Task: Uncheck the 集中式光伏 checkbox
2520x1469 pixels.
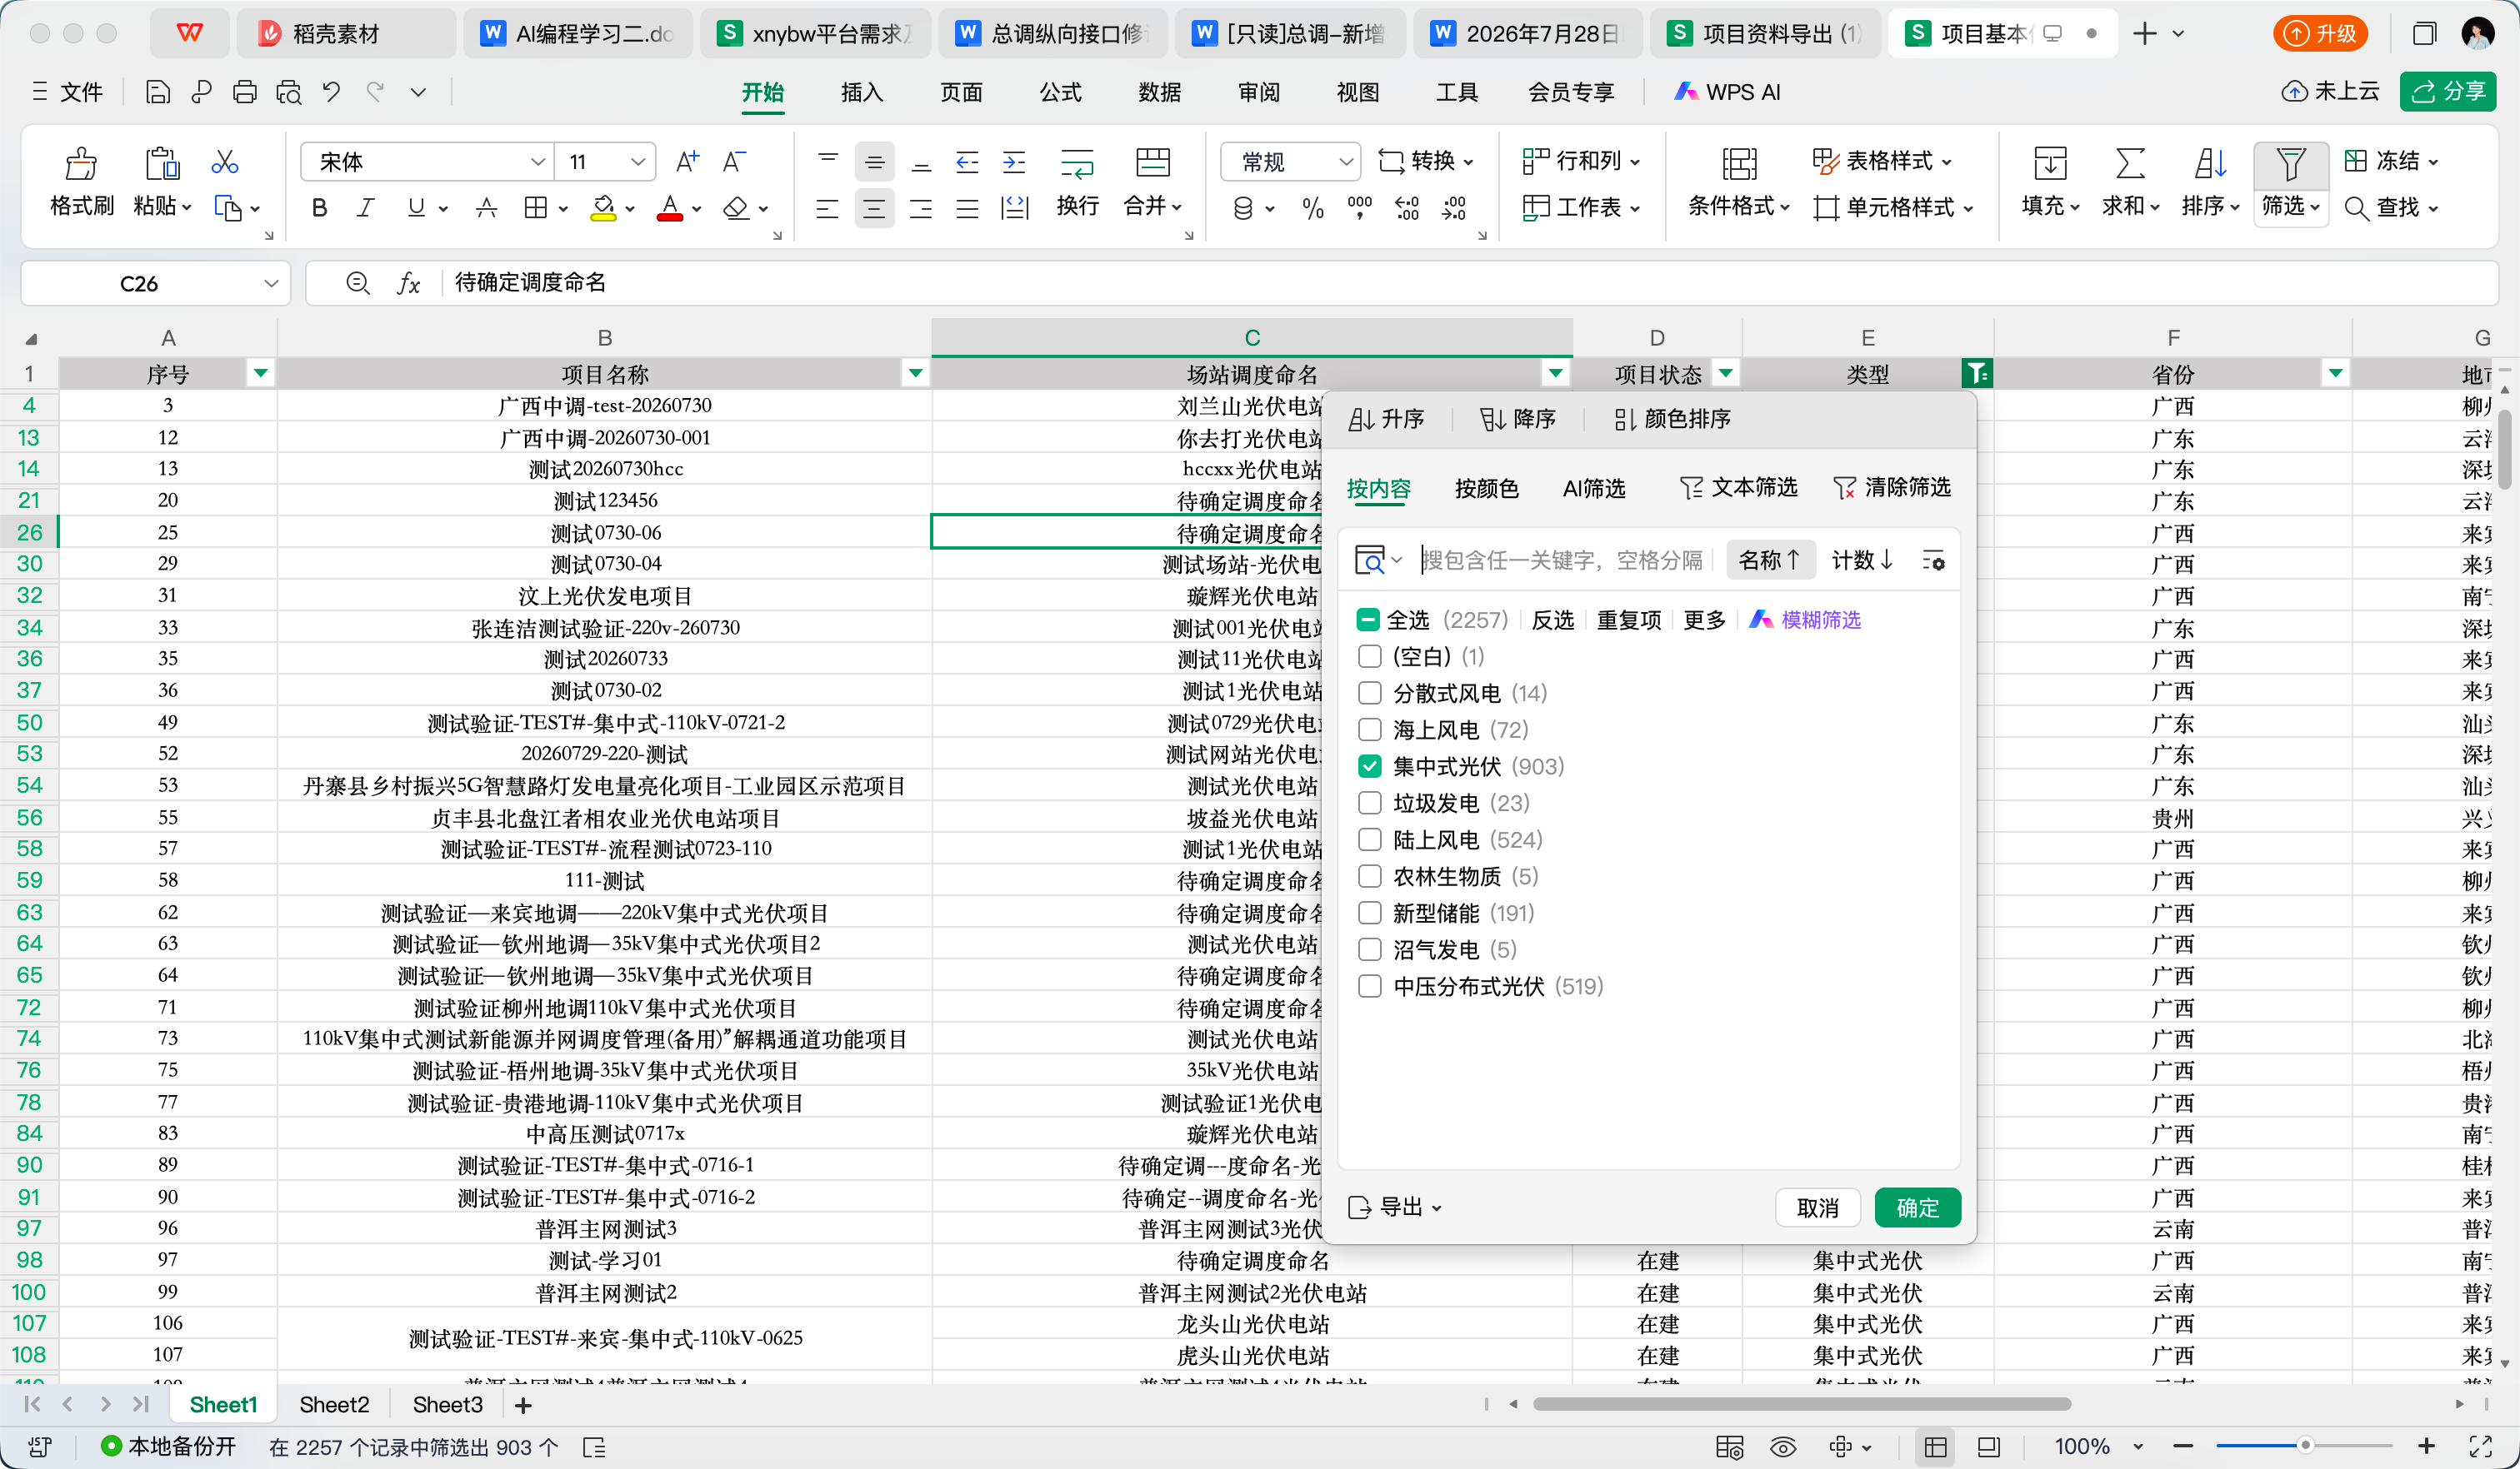Action: point(1370,766)
